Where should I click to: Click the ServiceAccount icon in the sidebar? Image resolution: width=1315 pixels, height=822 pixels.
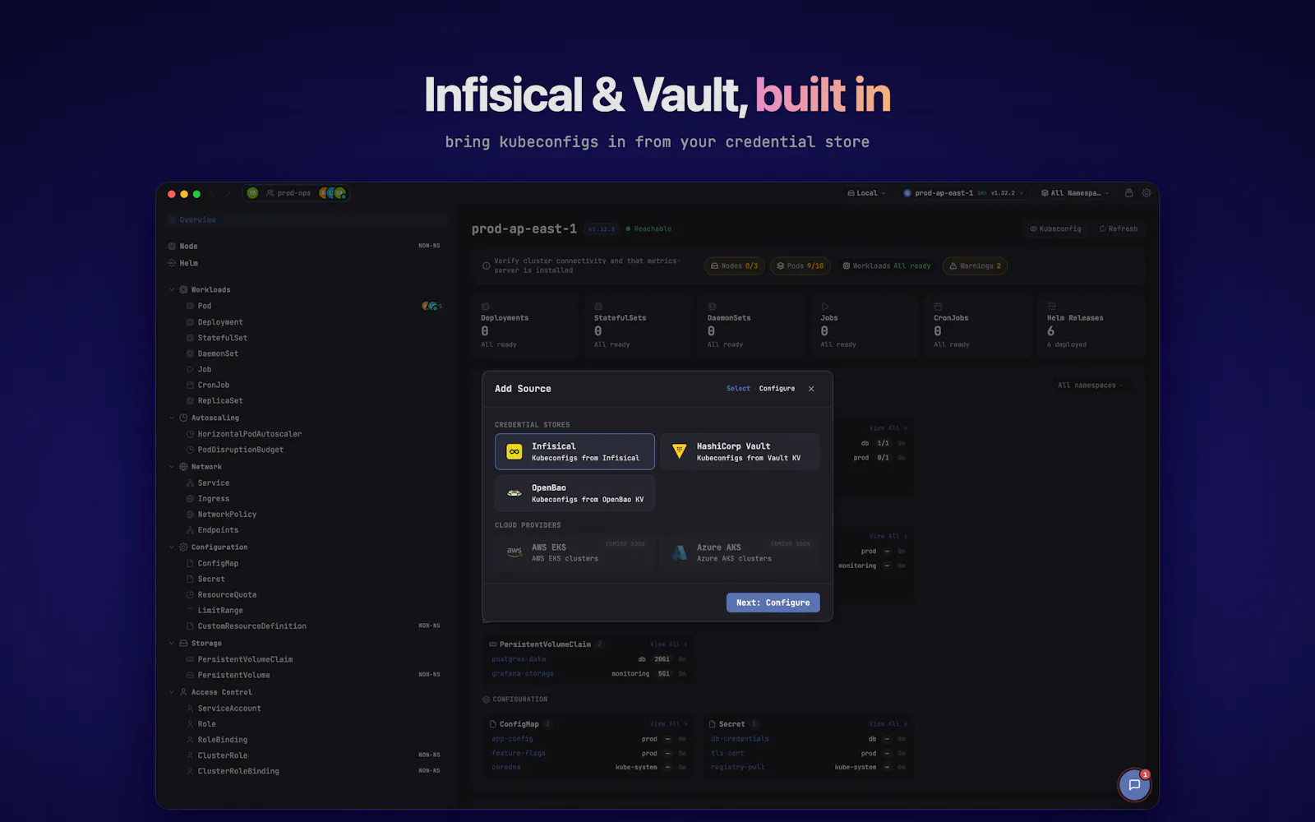tap(190, 709)
